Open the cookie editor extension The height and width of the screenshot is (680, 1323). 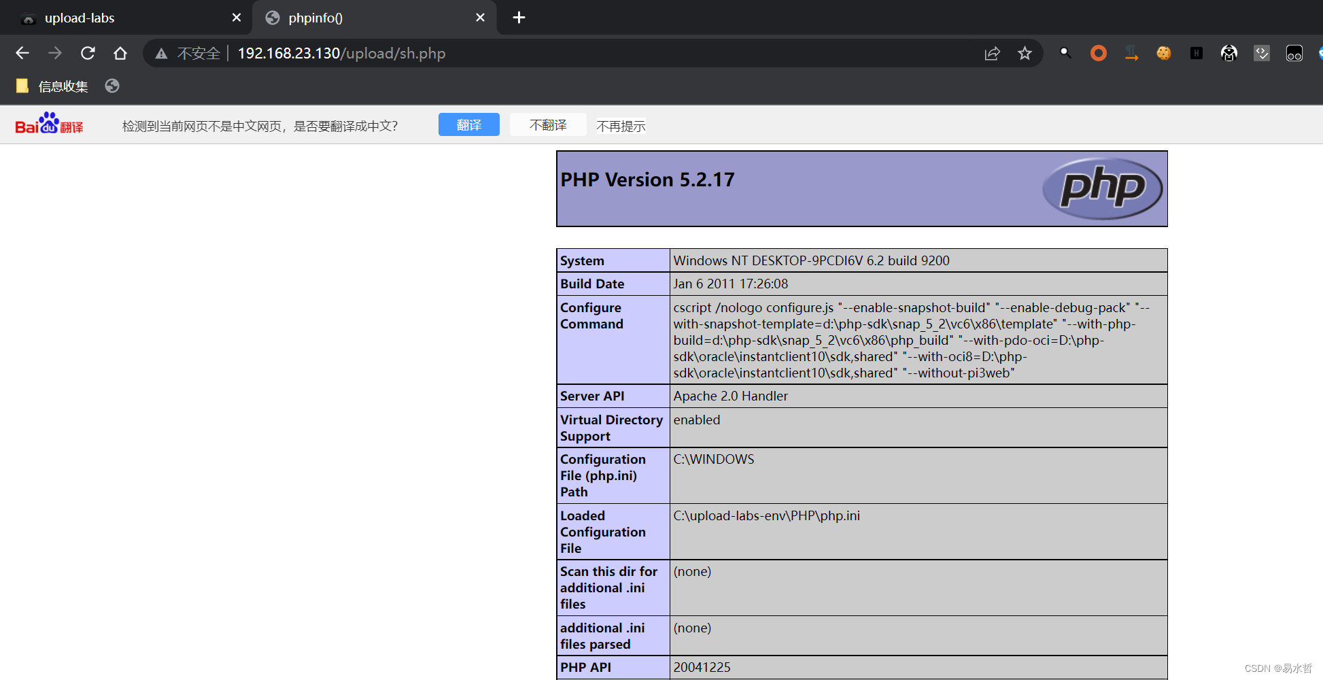(x=1164, y=53)
